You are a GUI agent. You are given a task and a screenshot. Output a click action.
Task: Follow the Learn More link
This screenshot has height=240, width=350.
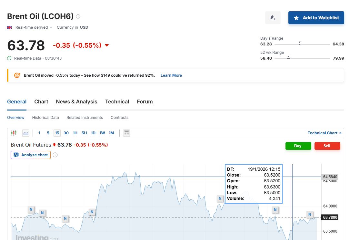(171, 75)
